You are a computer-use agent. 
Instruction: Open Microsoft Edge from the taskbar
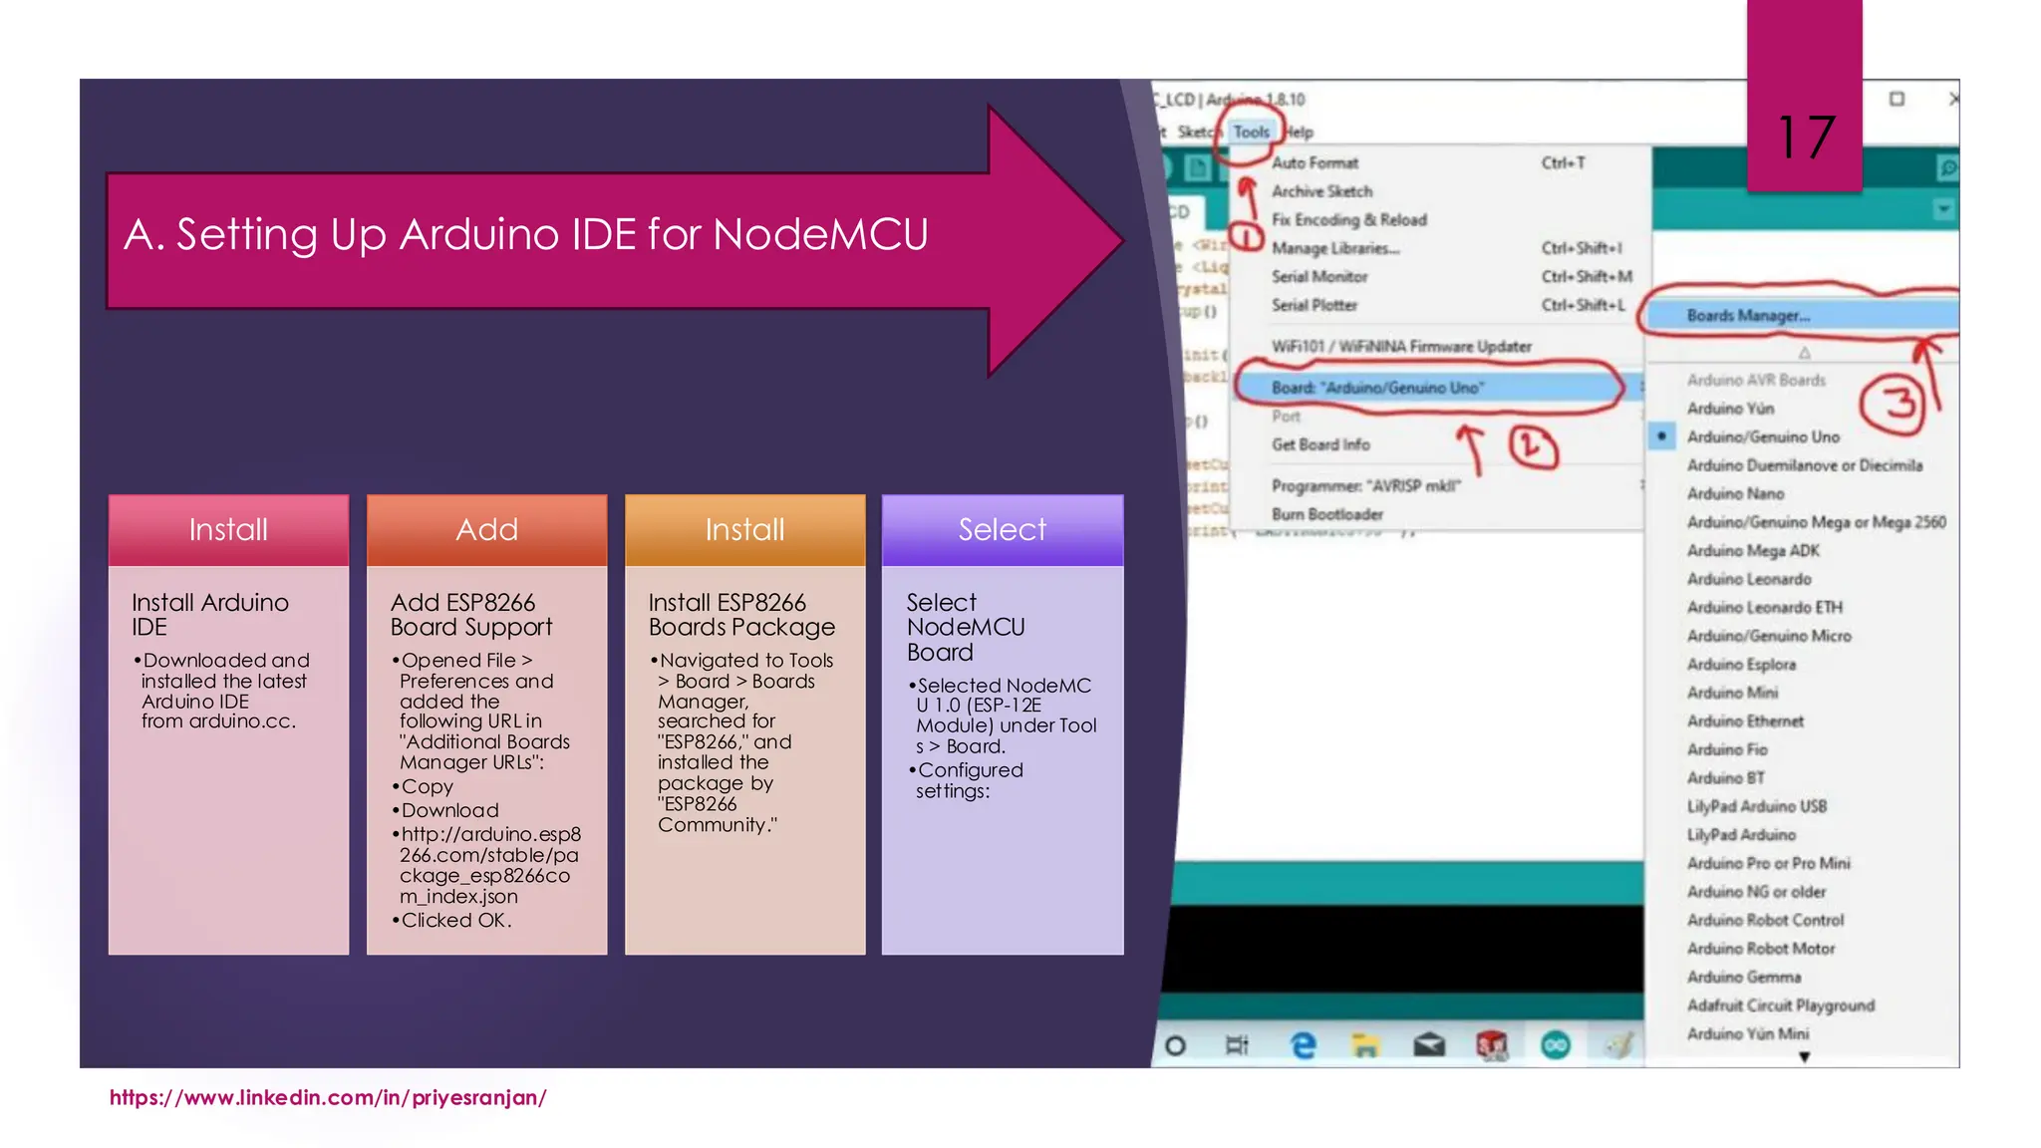[1303, 1044]
